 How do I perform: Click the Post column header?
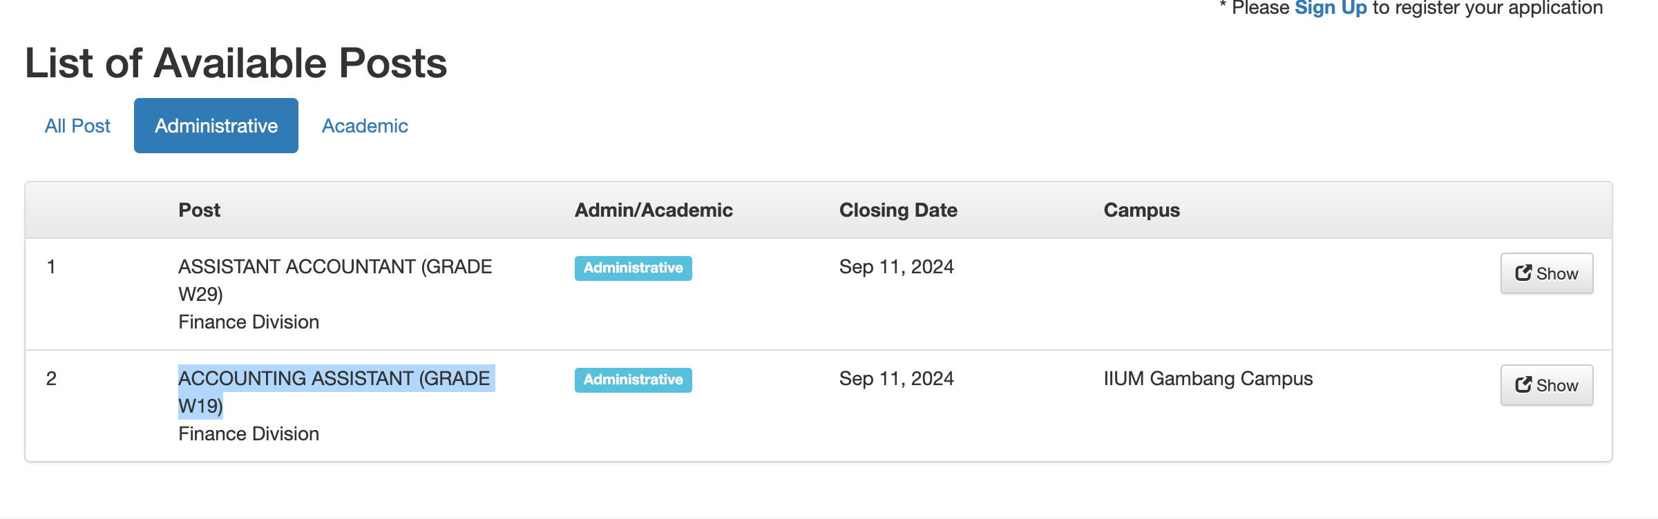[x=199, y=210]
